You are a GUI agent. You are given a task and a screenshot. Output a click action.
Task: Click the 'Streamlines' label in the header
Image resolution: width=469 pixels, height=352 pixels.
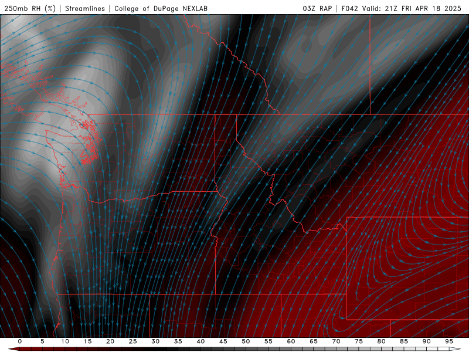click(85, 8)
